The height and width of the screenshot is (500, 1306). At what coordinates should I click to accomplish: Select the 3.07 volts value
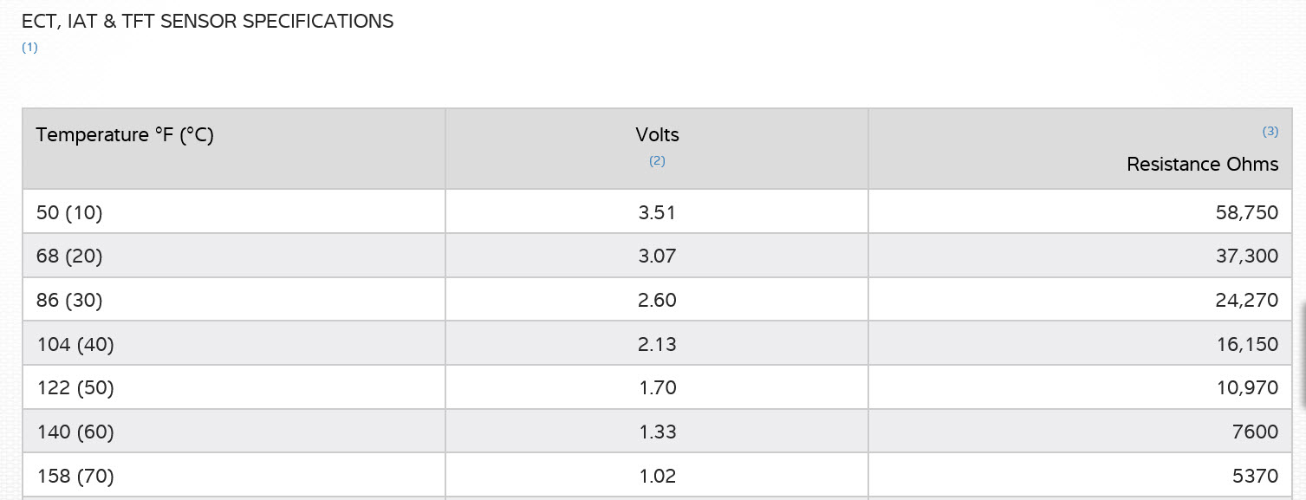pos(657,256)
